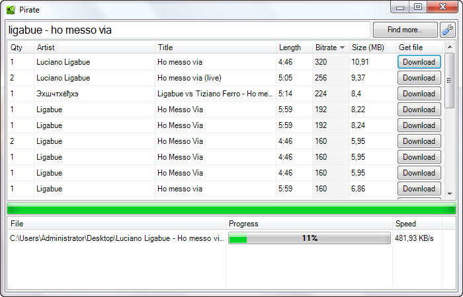The height and width of the screenshot is (297, 463).
Task: Click in the search field with ligabue text
Action: point(188,30)
